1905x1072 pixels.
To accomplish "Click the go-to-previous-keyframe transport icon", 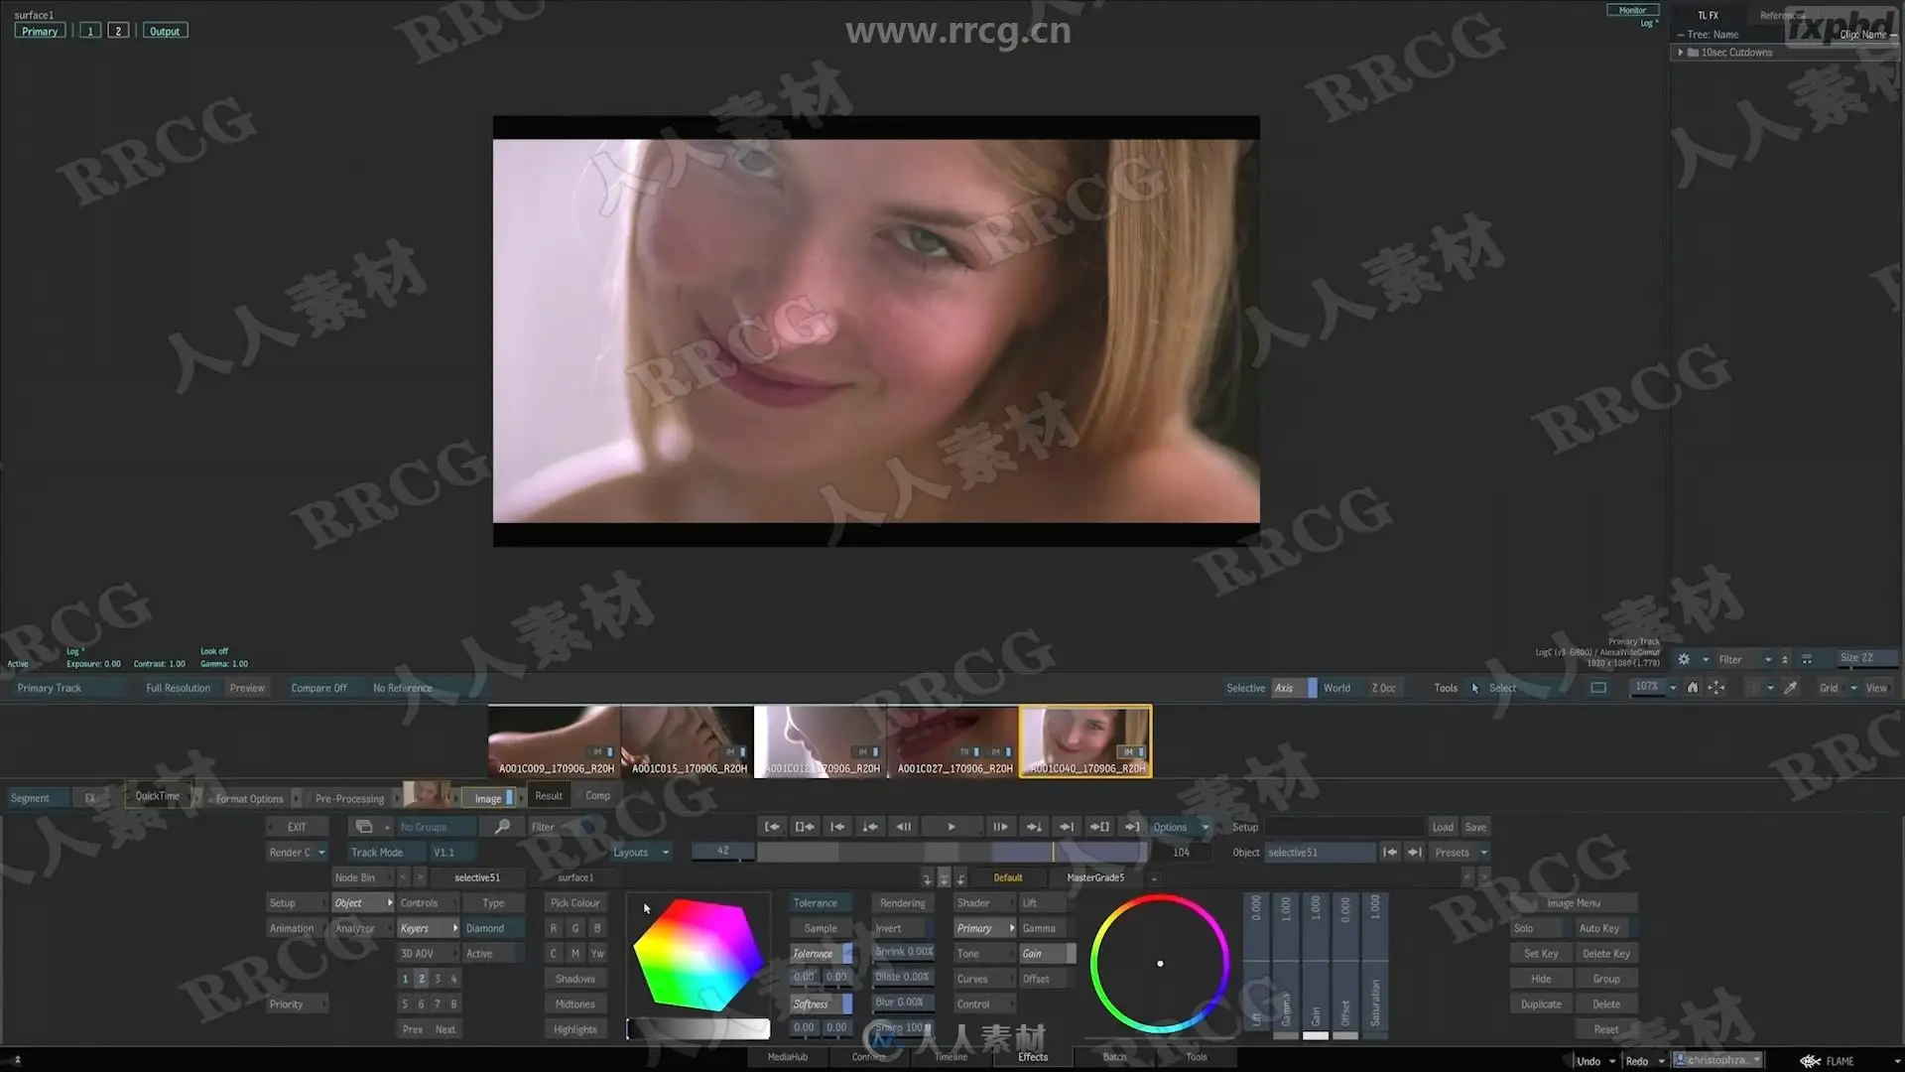I will click(870, 827).
